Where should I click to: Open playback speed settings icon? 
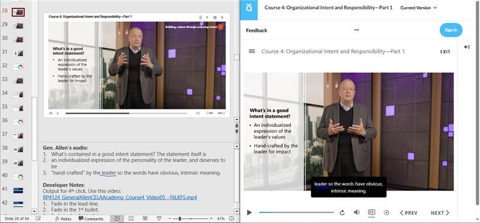386,212
